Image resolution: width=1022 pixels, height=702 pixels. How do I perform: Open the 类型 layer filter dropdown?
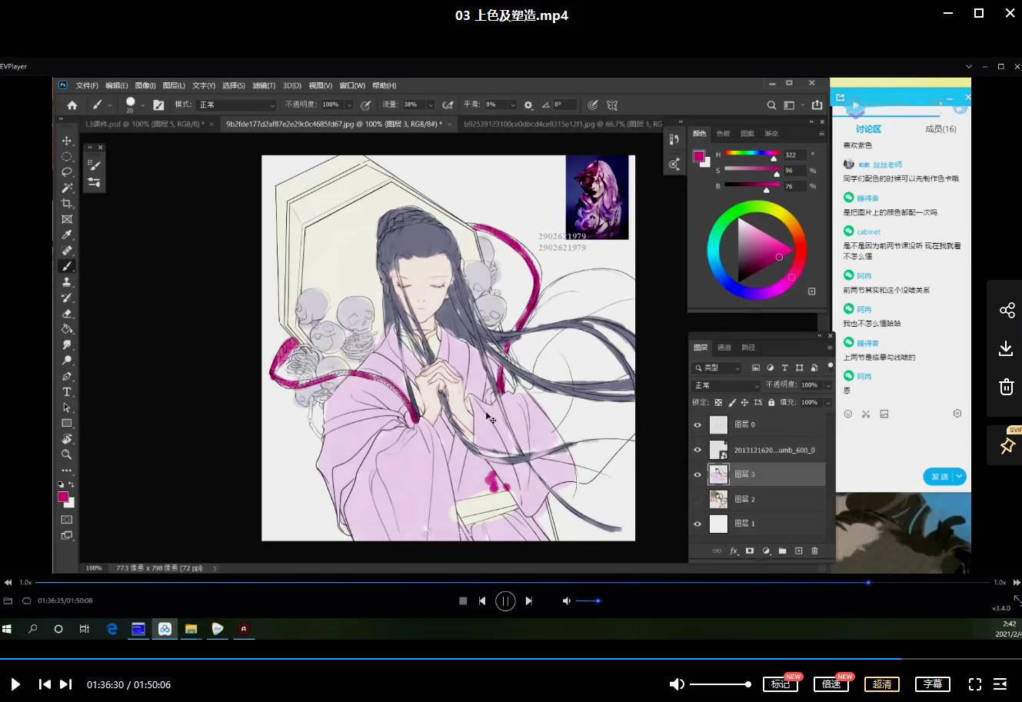pos(717,368)
